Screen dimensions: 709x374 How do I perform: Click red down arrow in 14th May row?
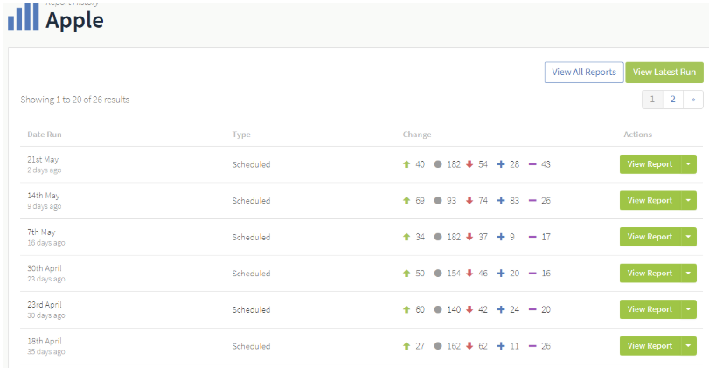(469, 201)
